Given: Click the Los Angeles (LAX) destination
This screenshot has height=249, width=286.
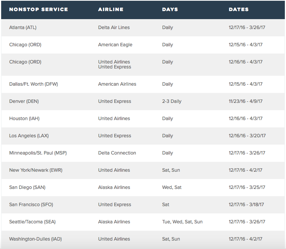Looking at the screenshot, I should 29,136.
